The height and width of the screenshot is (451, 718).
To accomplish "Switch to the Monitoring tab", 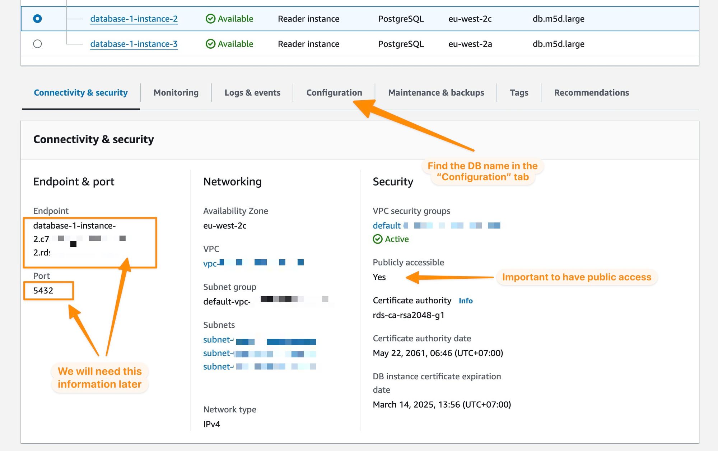I will [x=176, y=92].
